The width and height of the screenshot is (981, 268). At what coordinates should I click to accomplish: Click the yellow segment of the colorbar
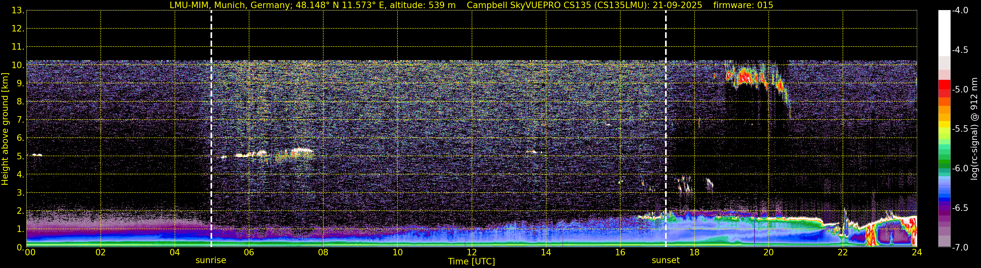click(945, 125)
